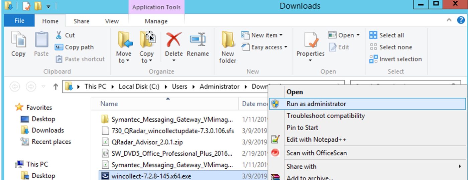Click the Properties icon with checkmark
Image resolution: width=468 pixels, height=180 pixels.
pyautogui.click(x=311, y=40)
